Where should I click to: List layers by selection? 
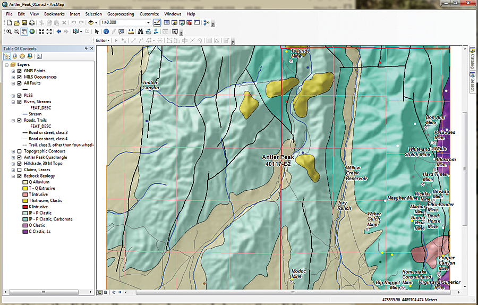pos(30,56)
